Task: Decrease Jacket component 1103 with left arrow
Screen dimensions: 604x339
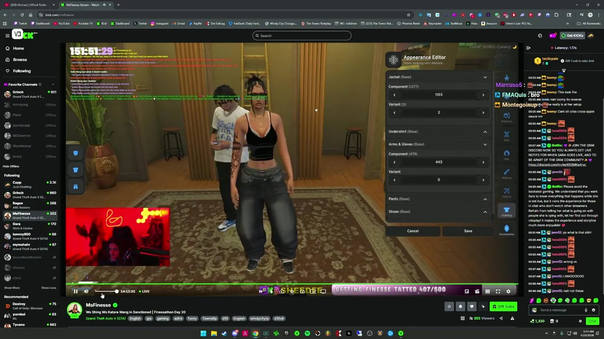Action: [x=394, y=95]
